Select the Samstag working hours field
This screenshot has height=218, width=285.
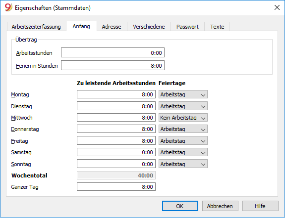pyautogui.click(x=116, y=152)
